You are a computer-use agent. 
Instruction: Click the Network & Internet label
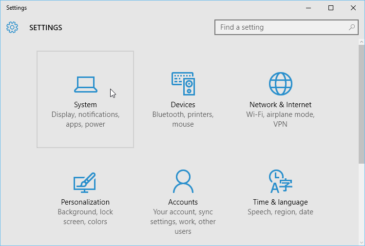click(280, 105)
